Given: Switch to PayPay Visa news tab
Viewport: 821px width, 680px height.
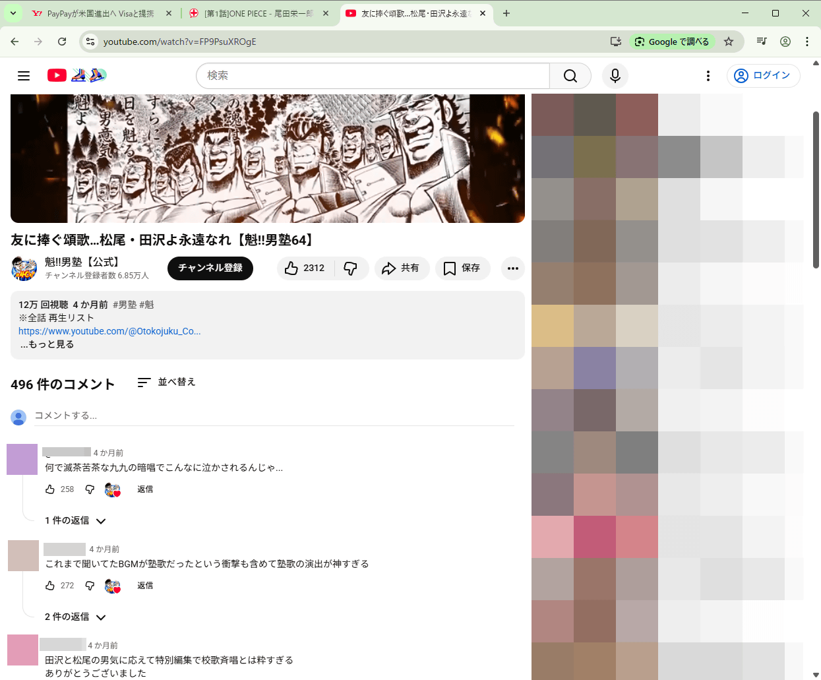Looking at the screenshot, I should click(x=101, y=13).
